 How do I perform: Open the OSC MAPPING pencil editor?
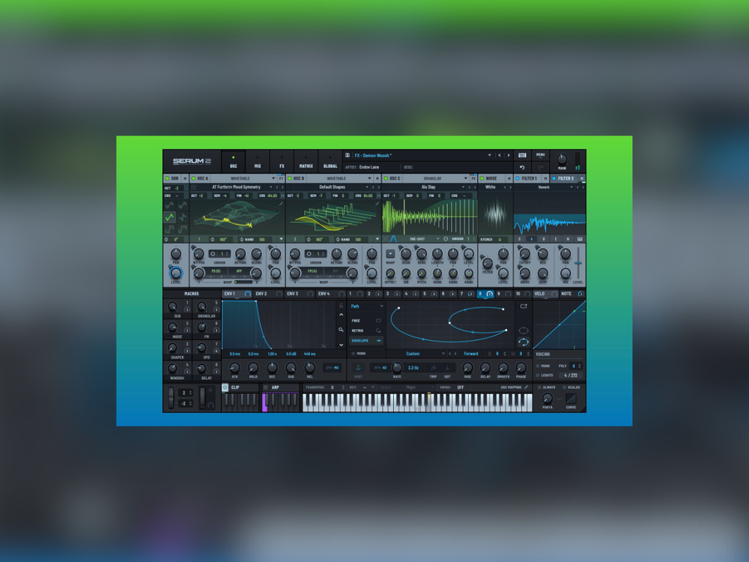click(525, 387)
